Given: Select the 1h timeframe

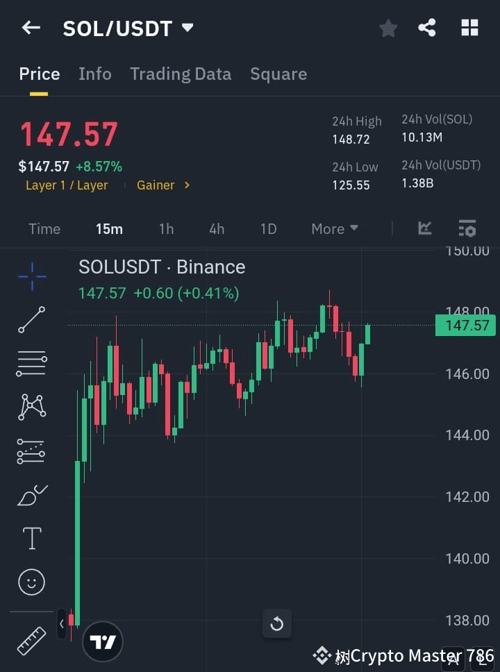Looking at the screenshot, I should [x=166, y=228].
